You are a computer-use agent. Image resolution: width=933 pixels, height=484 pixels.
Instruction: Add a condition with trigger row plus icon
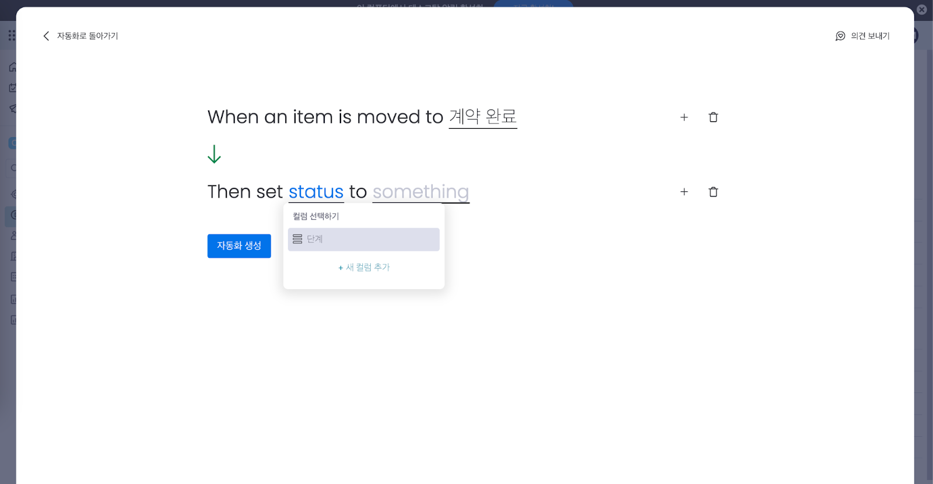(x=684, y=117)
